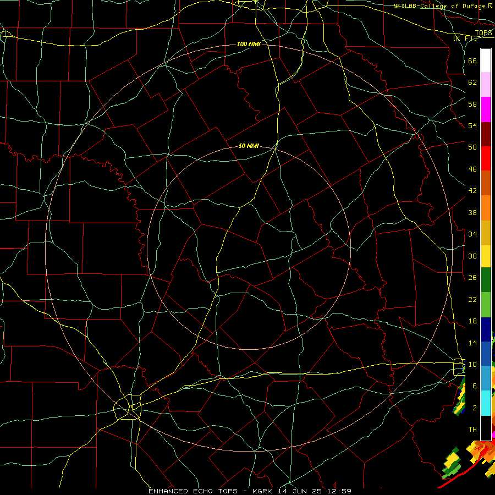
Task: Click the legend value '34'
Action: 472,234
